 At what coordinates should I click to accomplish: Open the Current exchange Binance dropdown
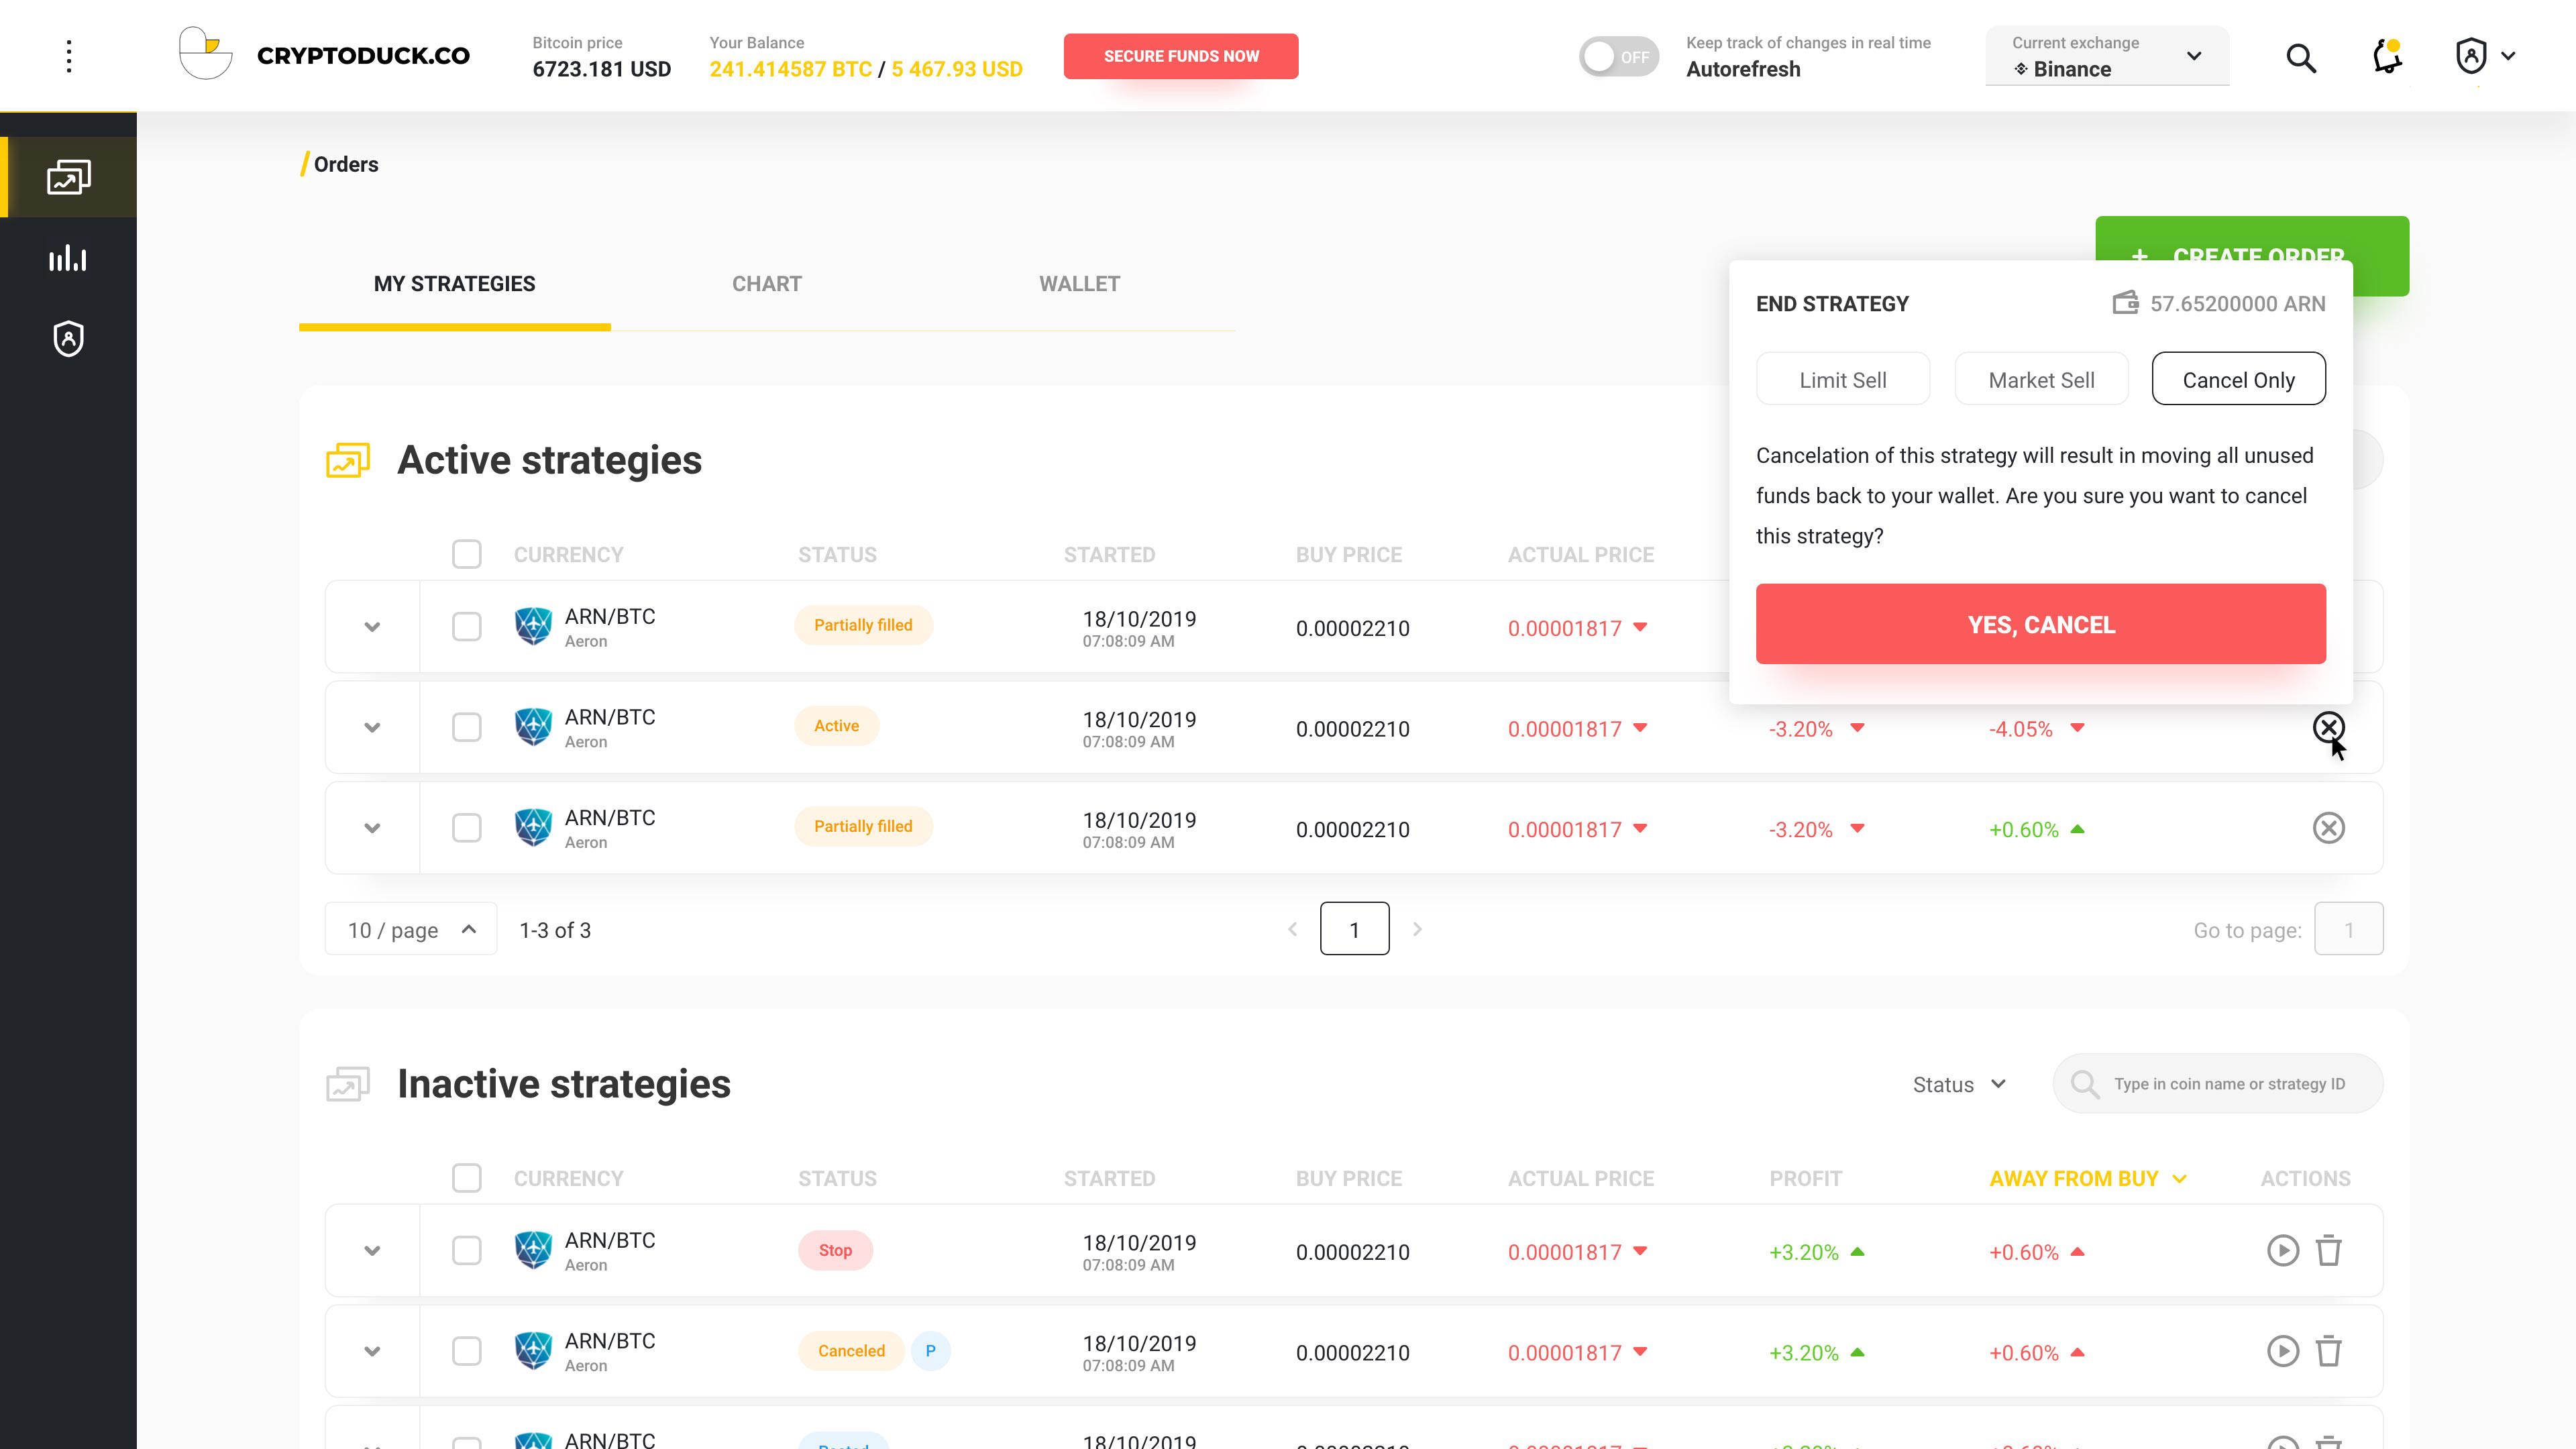(x=2107, y=56)
